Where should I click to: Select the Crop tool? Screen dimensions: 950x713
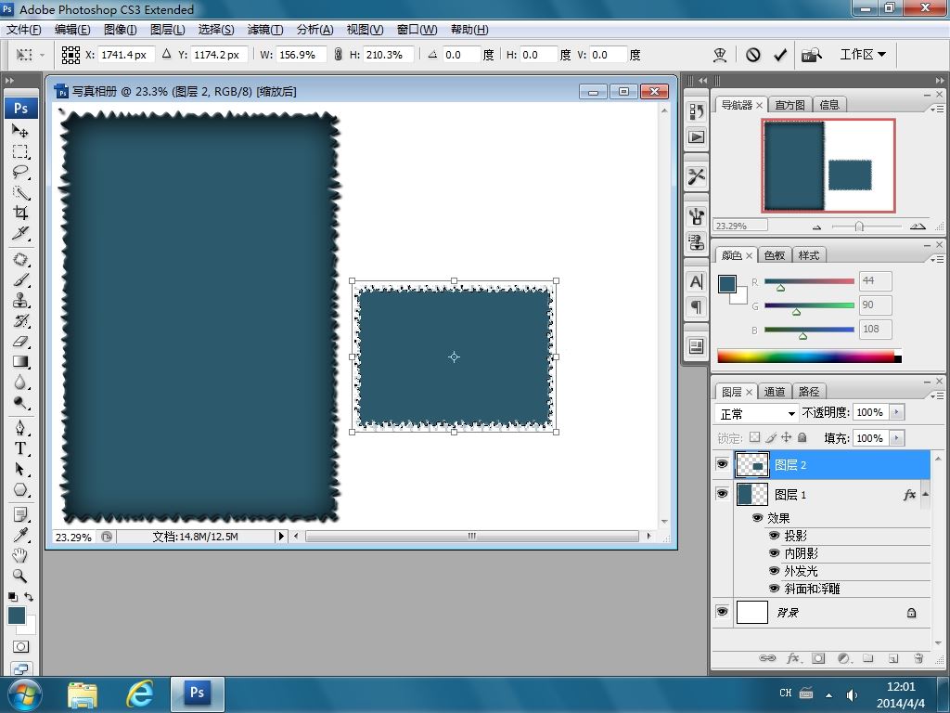coord(19,213)
